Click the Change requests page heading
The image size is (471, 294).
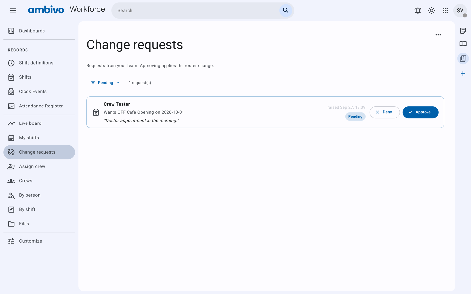(x=134, y=45)
